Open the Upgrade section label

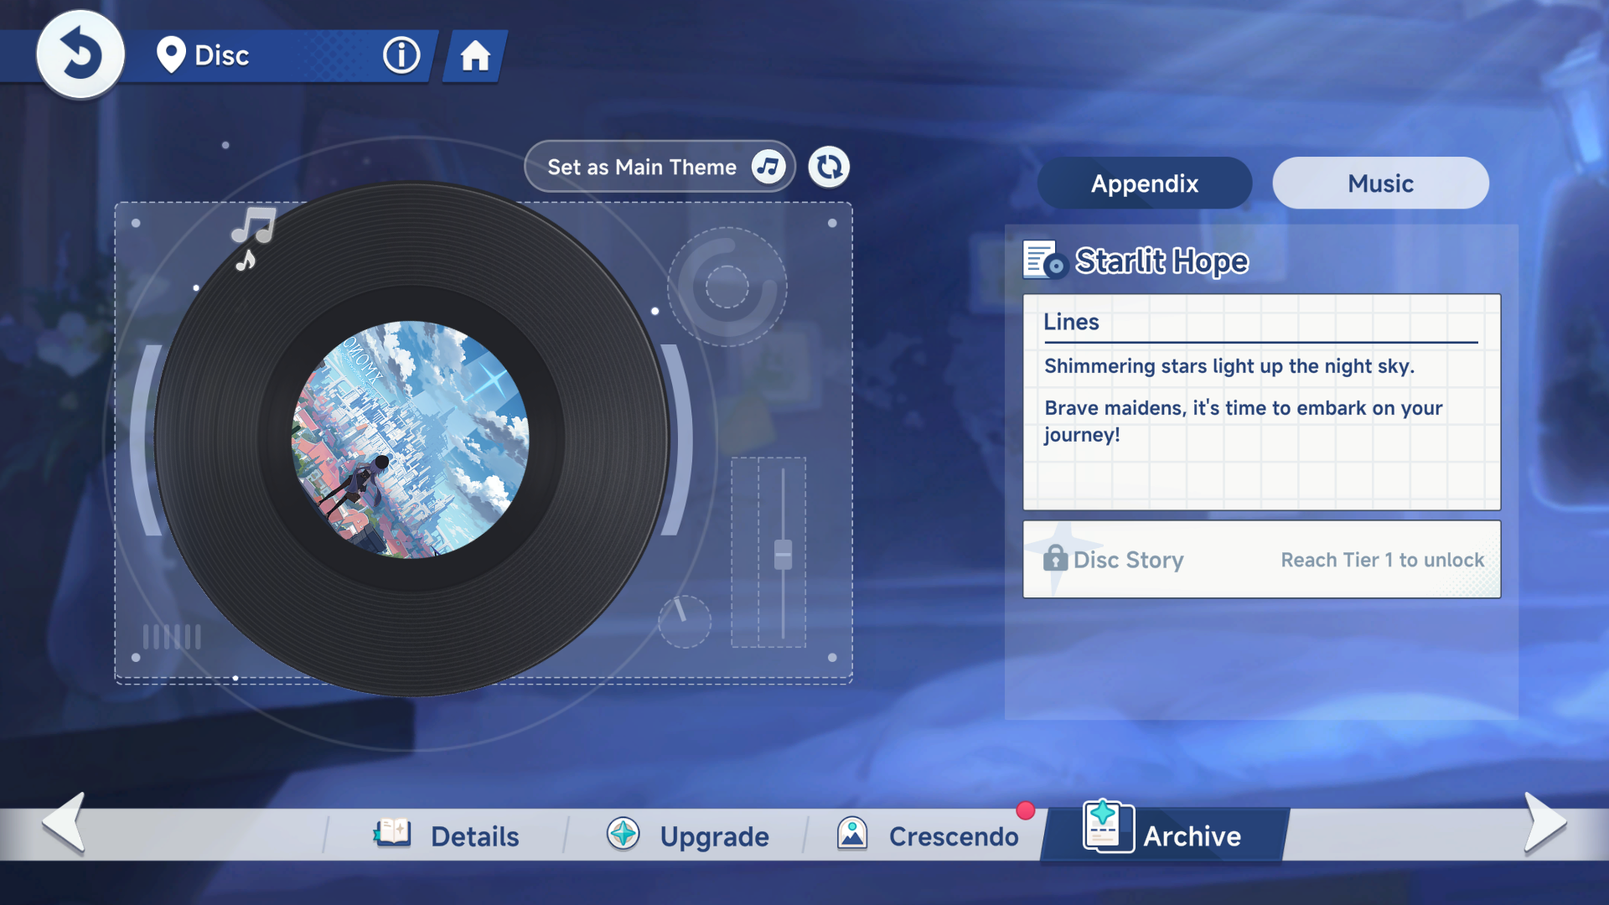[714, 836]
